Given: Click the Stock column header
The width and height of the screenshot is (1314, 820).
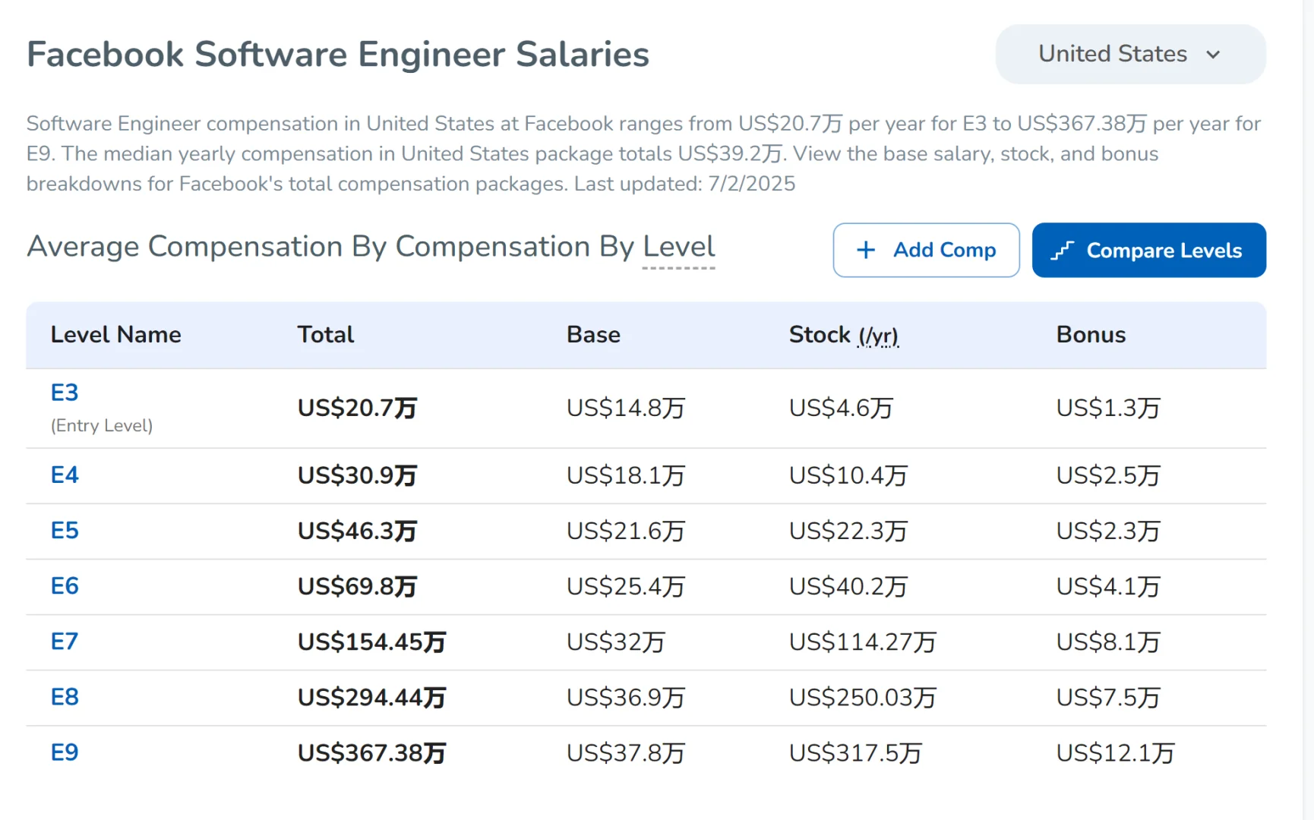Looking at the screenshot, I should pyautogui.click(x=843, y=335).
